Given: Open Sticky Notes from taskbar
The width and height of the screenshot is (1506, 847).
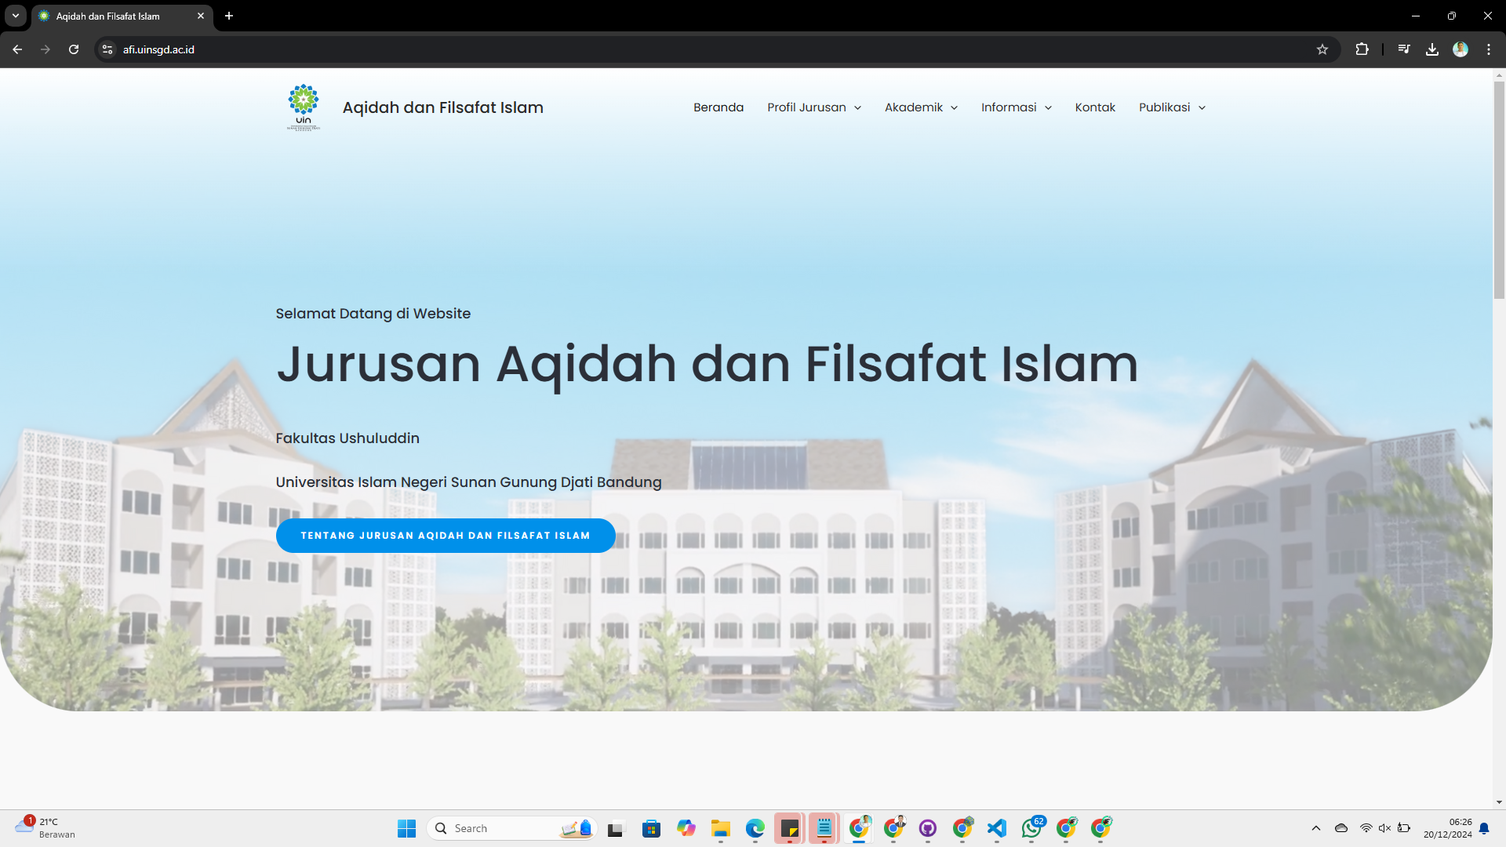Looking at the screenshot, I should pos(789,828).
